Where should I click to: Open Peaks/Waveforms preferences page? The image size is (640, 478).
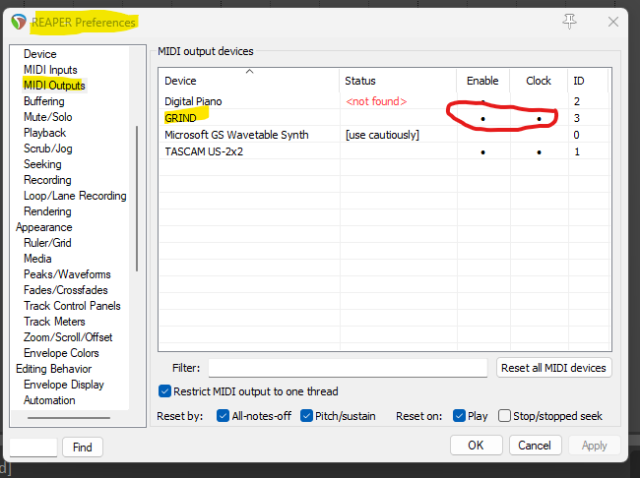tap(67, 274)
